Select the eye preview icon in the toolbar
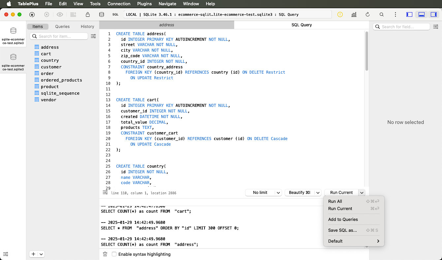The image size is (442, 260). pyautogui.click(x=60, y=14)
